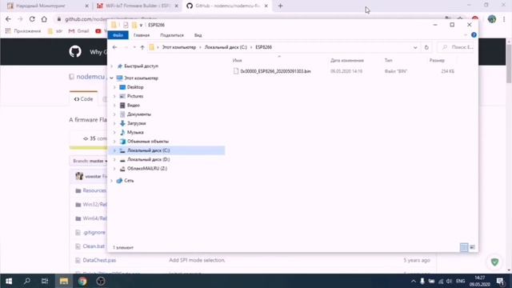512x288 pixels.
Task: Open Windows Start menu
Action: [9, 281]
